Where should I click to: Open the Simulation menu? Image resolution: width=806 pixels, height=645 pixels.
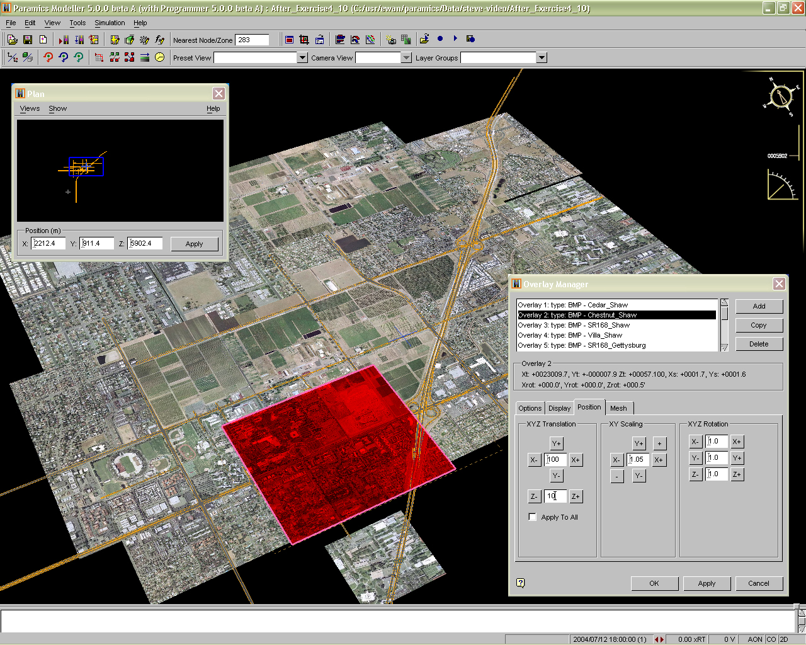(110, 23)
